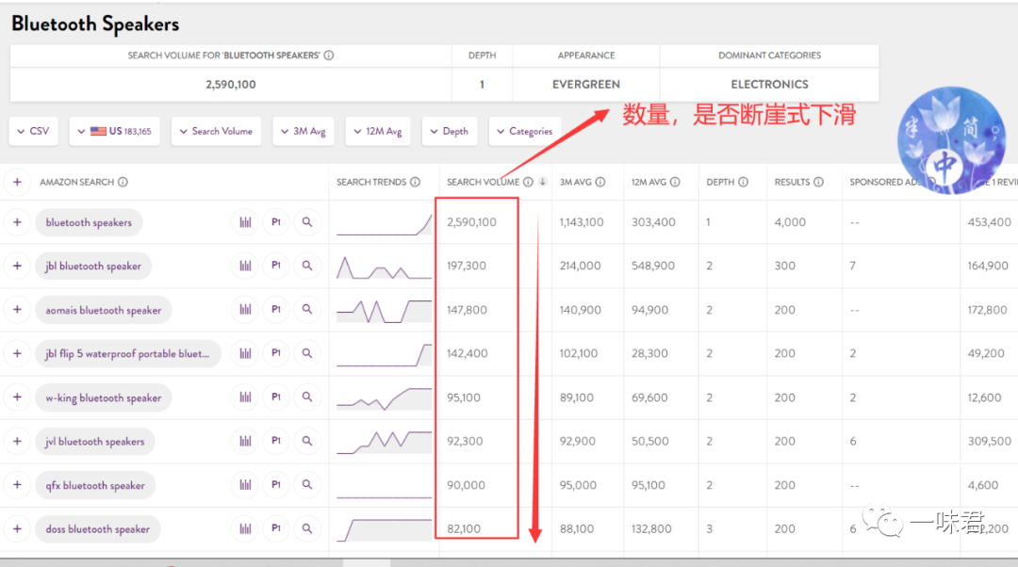The image size is (1018, 567).
Task: Click magnifier icon for aomais bluetooth speaker
Action: (307, 310)
